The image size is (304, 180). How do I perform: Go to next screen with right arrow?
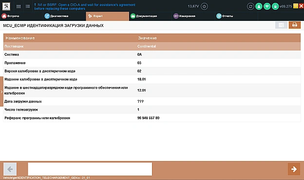point(294,169)
